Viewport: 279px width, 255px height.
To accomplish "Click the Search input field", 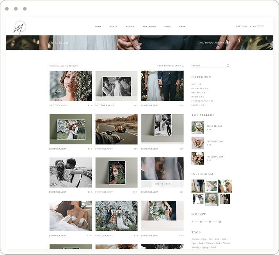I will pos(208,66).
